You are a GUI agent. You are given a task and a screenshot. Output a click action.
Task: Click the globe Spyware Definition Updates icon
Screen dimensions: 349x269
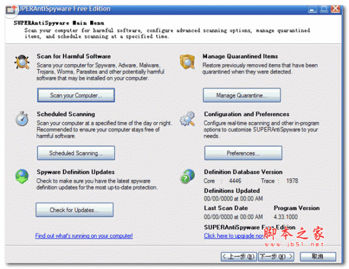[22, 176]
